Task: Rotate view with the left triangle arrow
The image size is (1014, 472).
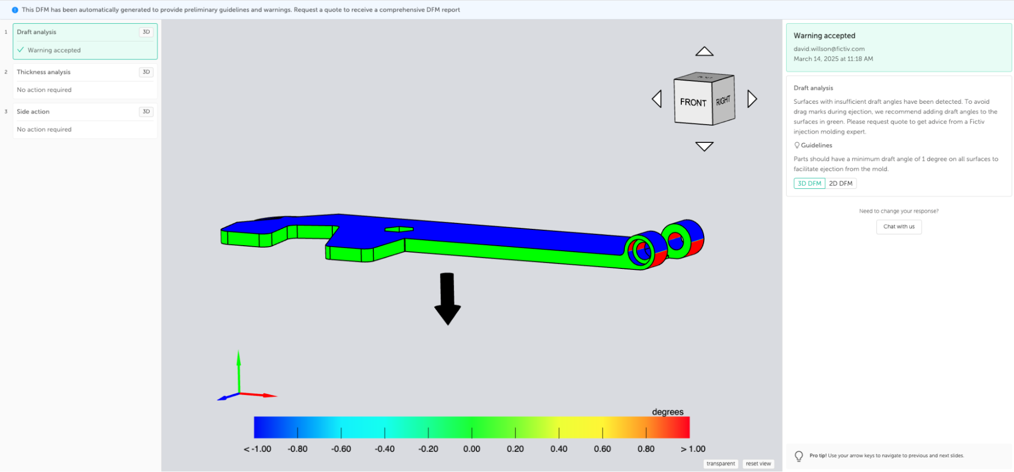Action: (657, 99)
